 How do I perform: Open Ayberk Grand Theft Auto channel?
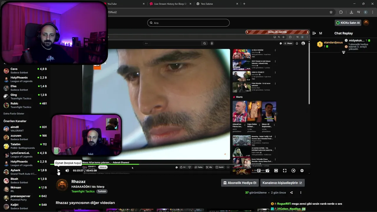[x=25, y=172]
